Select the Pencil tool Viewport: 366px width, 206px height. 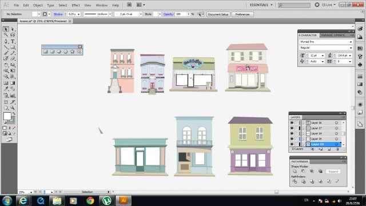(13, 53)
